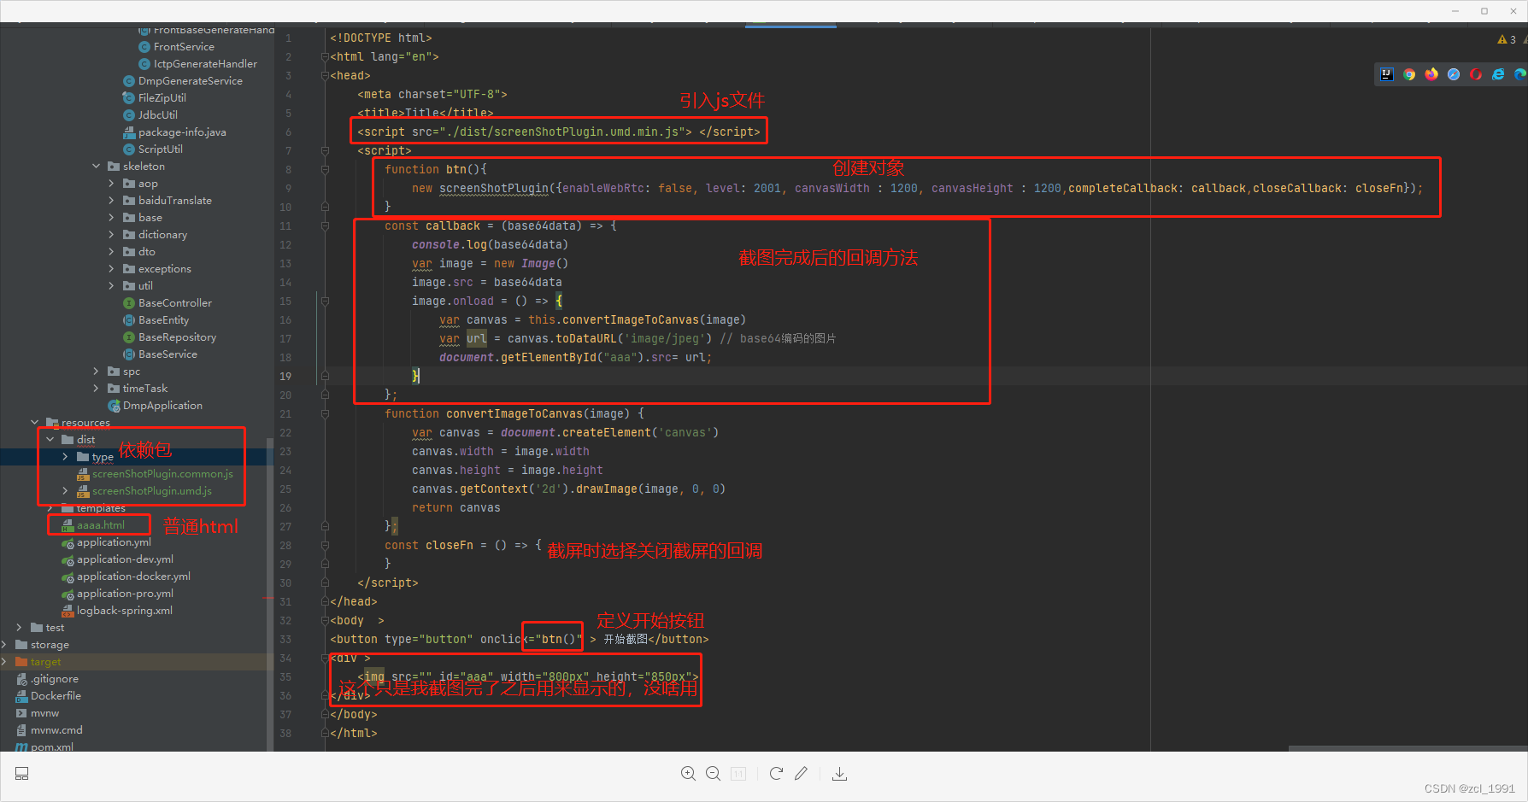This screenshot has width=1528, height=802.
Task: Click the aaaa.html file icon
Action: pos(68,525)
